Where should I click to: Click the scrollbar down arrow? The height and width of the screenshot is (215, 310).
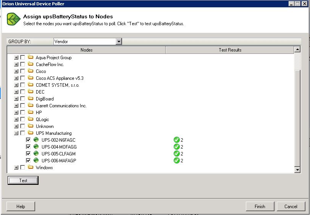297,170
